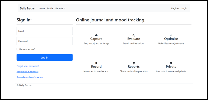Open the Login link in navbar

coord(184,8)
